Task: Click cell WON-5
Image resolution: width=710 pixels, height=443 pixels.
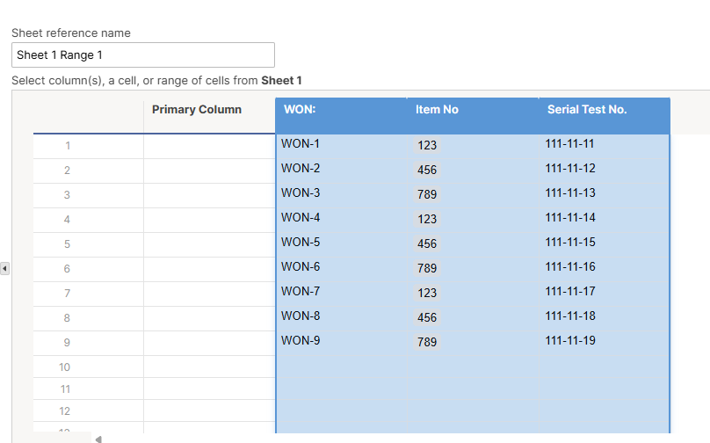Action: pyautogui.click(x=342, y=244)
